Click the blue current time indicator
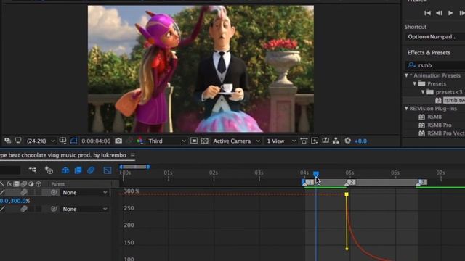The height and width of the screenshot is (261, 465). point(316,174)
